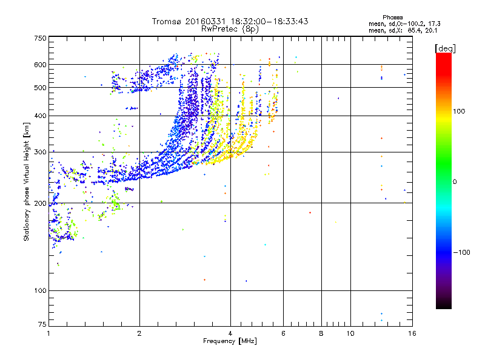
Task: Click the x-axis tick label '1'
Action: 48,333
